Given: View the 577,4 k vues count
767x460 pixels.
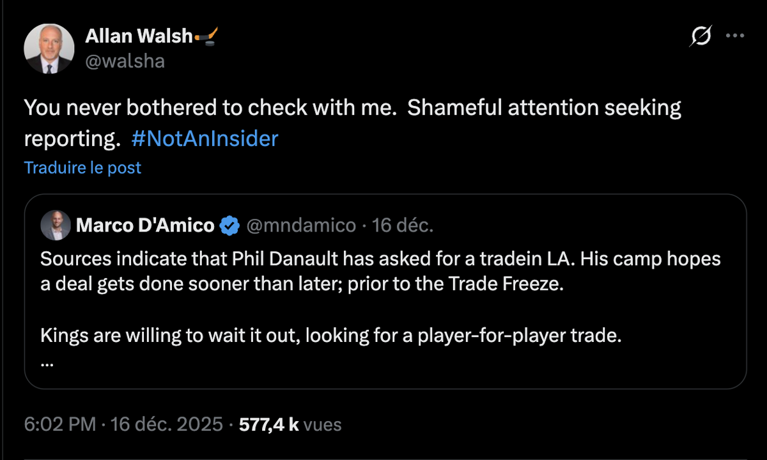Looking at the screenshot, I should (290, 424).
